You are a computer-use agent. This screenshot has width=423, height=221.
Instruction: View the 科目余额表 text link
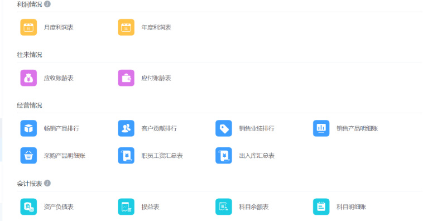254,207
